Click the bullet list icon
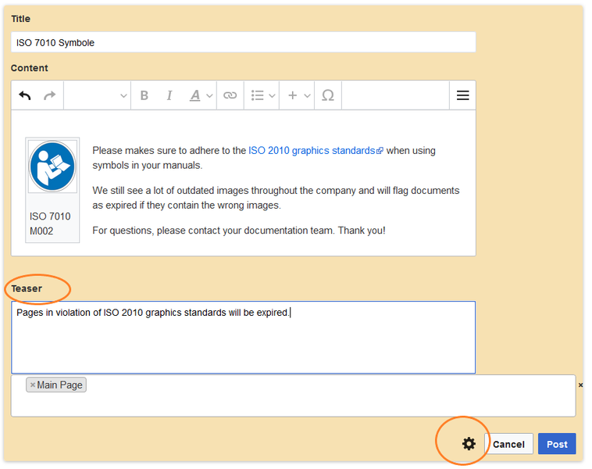The height and width of the screenshot is (469, 592). (x=258, y=95)
